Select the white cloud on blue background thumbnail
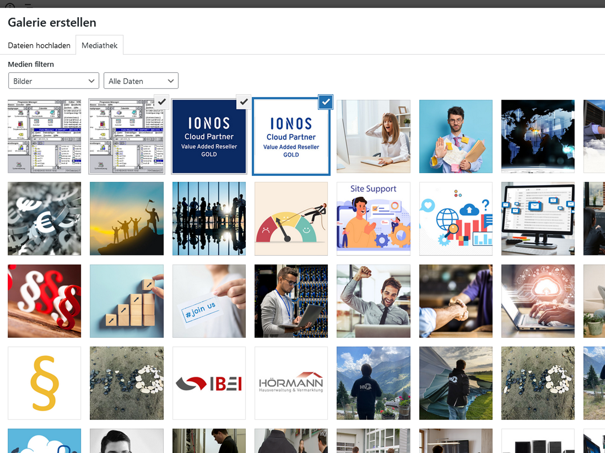This screenshot has height=453, width=605. pyautogui.click(x=44, y=441)
